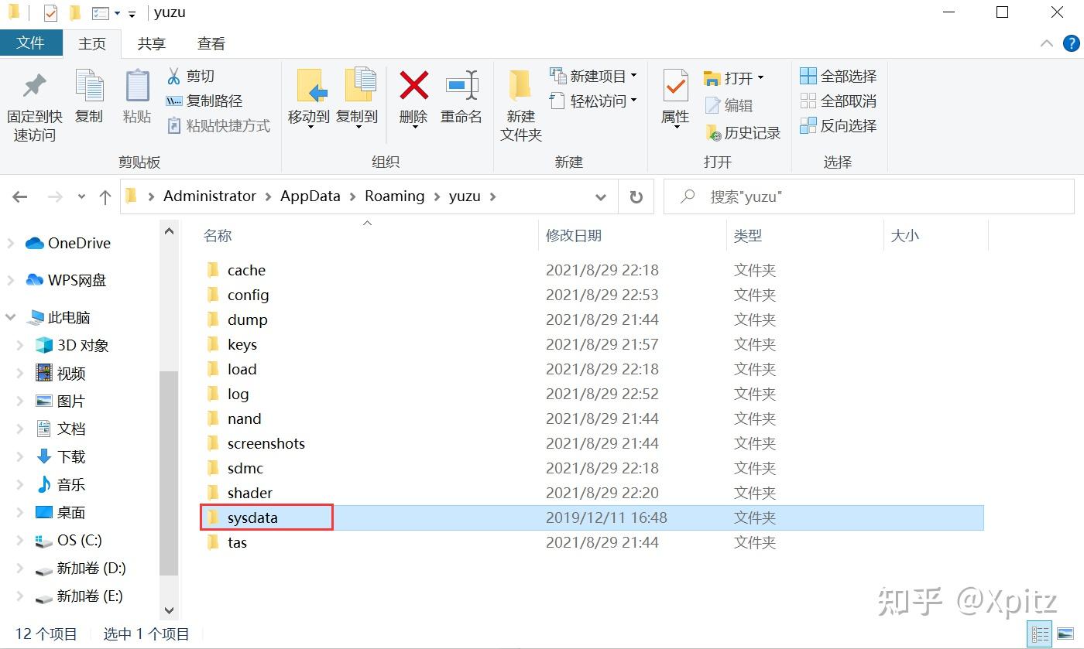
Task: Click Invert Selection (反向选择)
Action: [x=839, y=125]
